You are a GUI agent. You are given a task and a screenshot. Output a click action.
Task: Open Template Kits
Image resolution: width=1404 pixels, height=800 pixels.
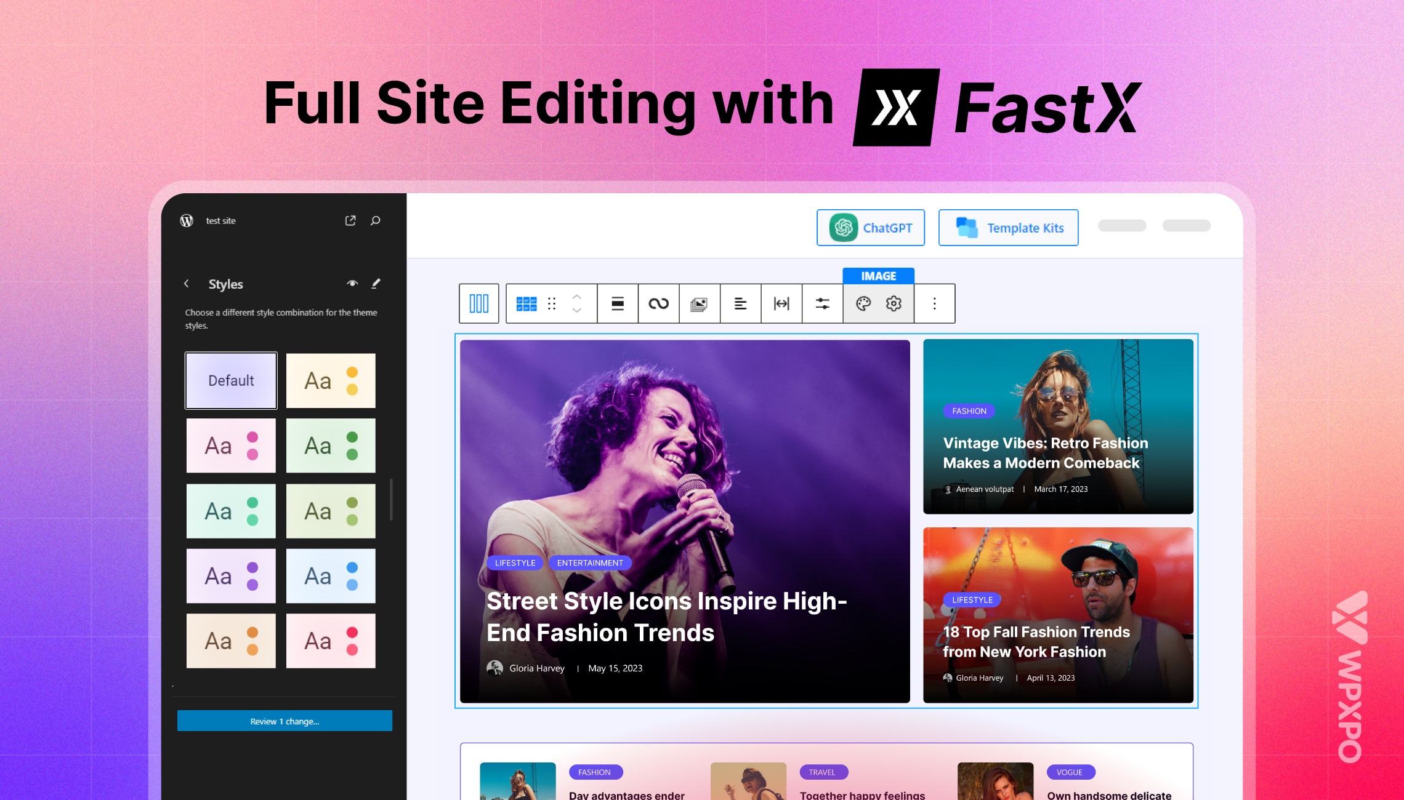tap(1009, 228)
